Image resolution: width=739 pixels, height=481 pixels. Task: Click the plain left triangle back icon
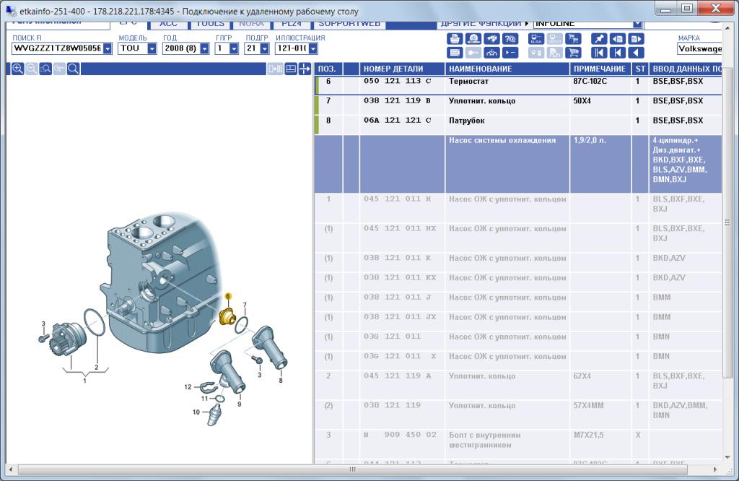(x=636, y=53)
